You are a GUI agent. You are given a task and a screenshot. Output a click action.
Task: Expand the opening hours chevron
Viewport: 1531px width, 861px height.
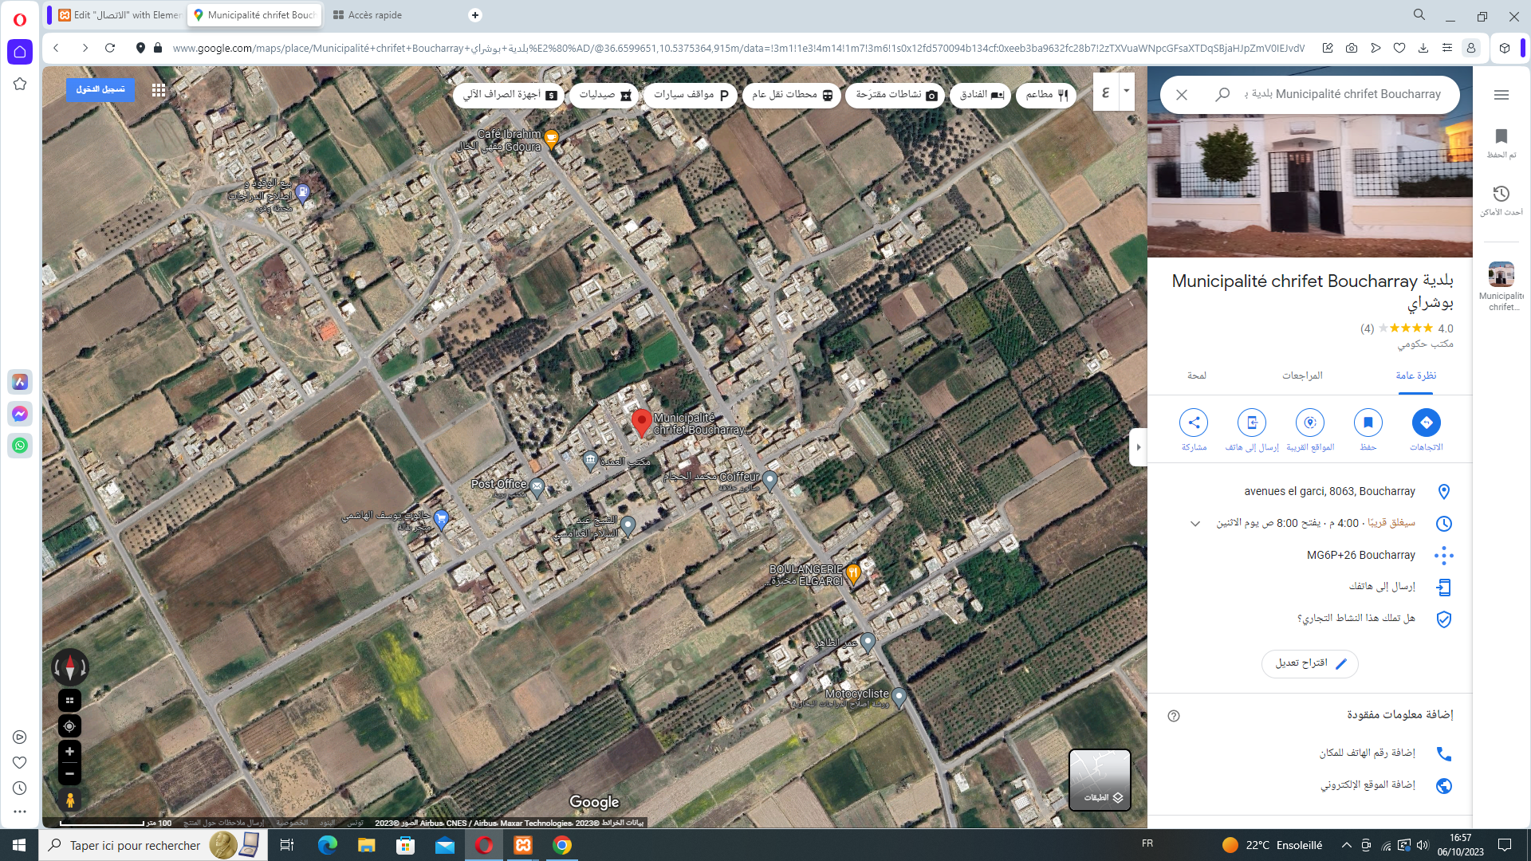coord(1194,524)
